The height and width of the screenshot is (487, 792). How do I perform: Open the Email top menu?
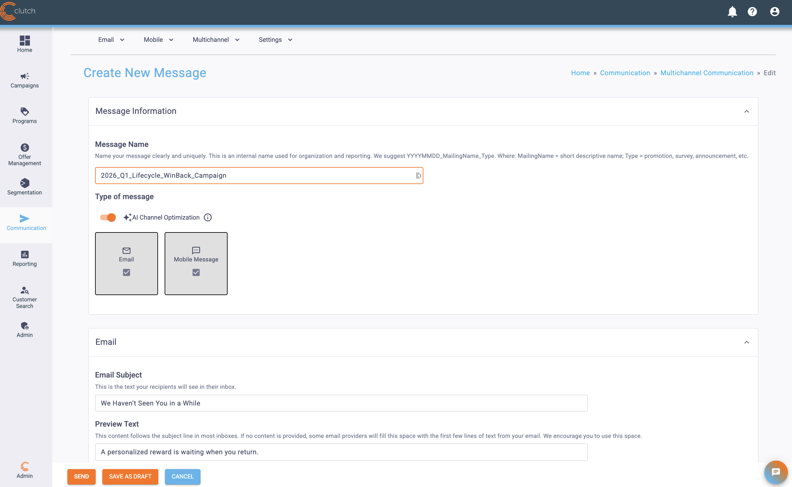(x=111, y=40)
